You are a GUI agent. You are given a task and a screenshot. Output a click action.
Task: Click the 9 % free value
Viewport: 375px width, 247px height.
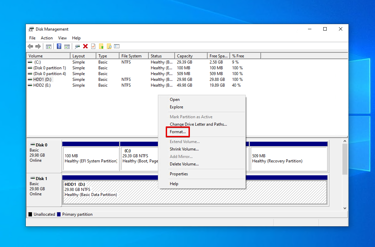pyautogui.click(x=235, y=62)
